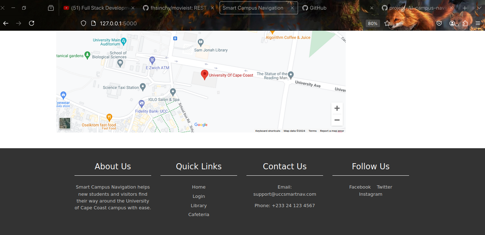Screen dimensions: 485x235
Task: Select the Oseikrom fast food marker
Action: (109, 117)
